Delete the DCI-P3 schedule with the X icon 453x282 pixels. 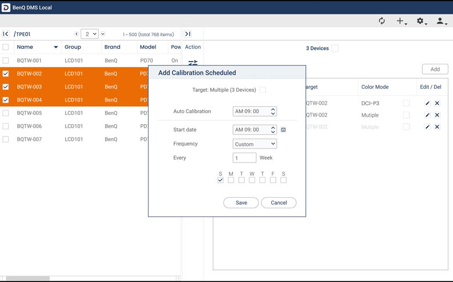[437, 103]
